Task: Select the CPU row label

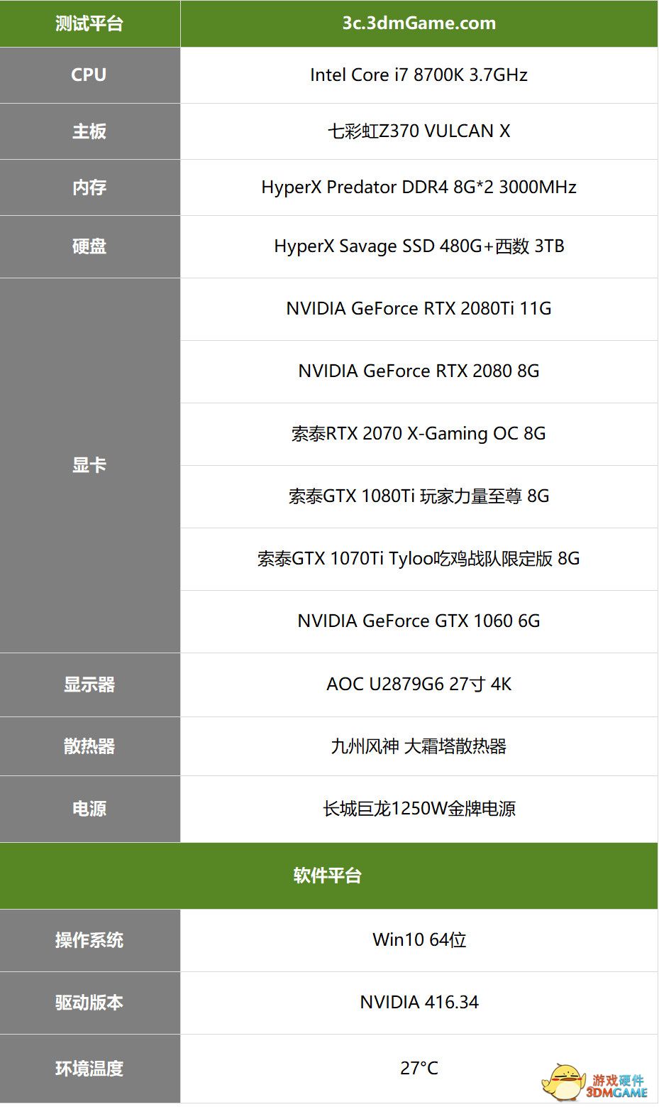Action: pyautogui.click(x=90, y=75)
